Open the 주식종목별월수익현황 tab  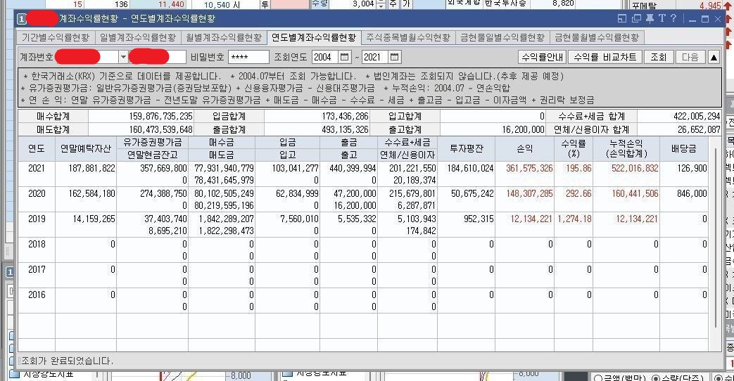pos(408,37)
